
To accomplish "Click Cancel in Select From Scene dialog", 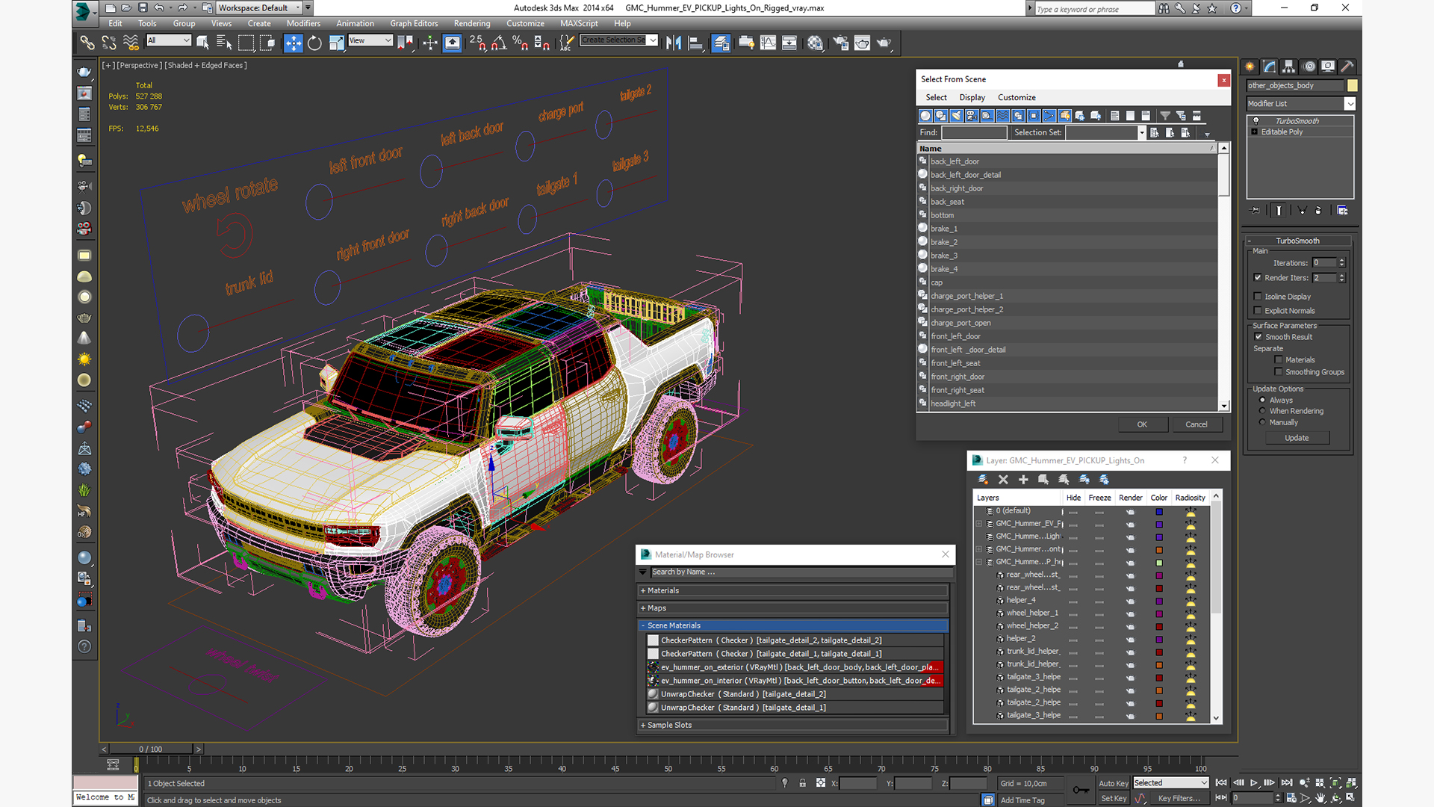I will tap(1196, 424).
